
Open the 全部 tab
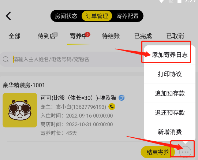click(x=14, y=36)
